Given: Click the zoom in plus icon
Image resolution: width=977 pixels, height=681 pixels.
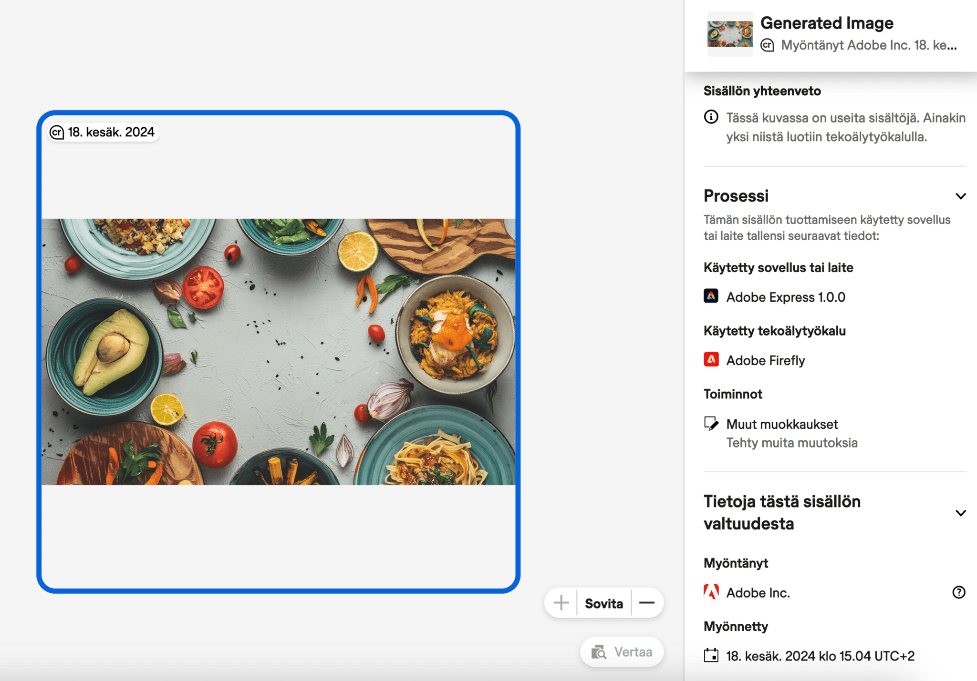Looking at the screenshot, I should point(561,603).
